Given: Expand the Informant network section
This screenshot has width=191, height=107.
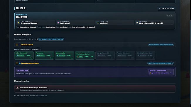Looking at the screenshot, I should [17, 45].
